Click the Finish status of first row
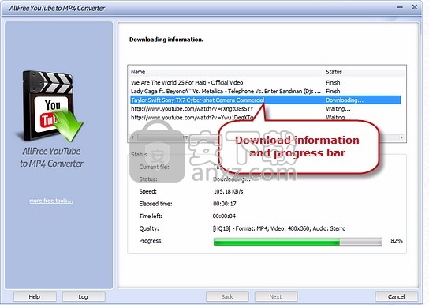The image size is (429, 305). [334, 82]
